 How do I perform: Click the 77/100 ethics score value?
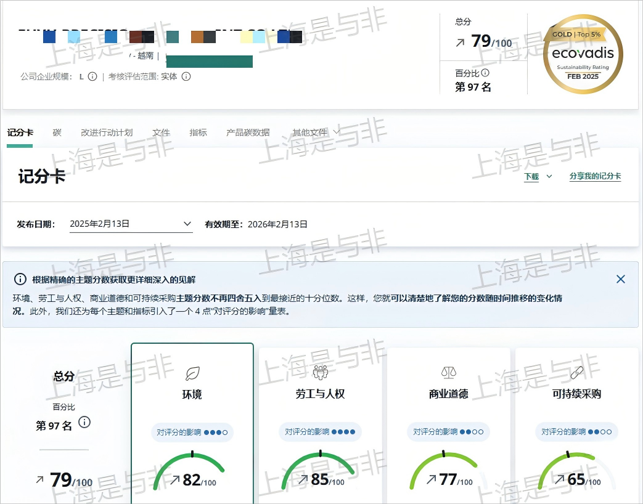coord(456,479)
